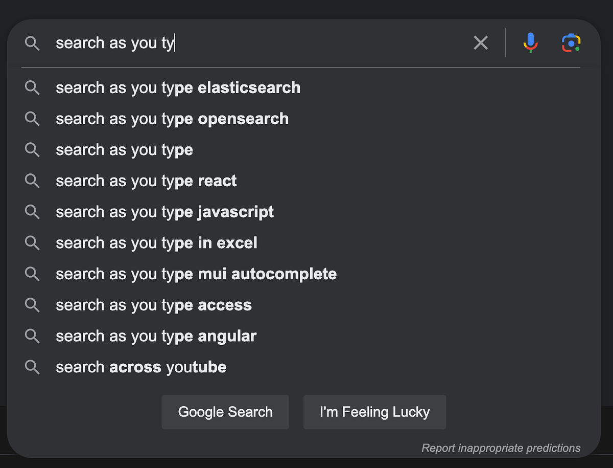This screenshot has height=468, width=613.
Task: Choose 'search as you type opensearch' suggestion
Action: [172, 119]
